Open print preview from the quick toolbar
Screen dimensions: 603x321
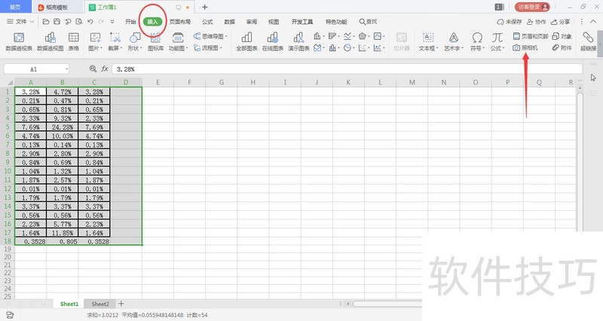[x=79, y=22]
